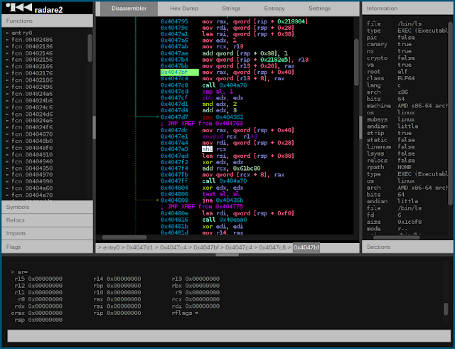Viewport: 455px width, 349px height.
Task: Select function fcn.00402486 in list
Action: pos(32,40)
